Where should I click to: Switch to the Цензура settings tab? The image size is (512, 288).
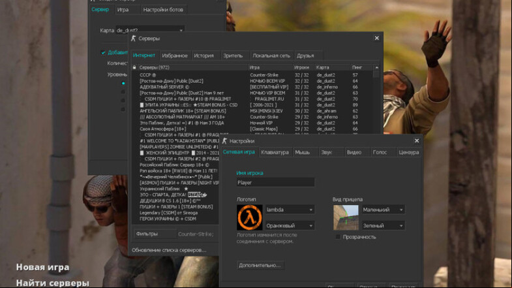408,152
